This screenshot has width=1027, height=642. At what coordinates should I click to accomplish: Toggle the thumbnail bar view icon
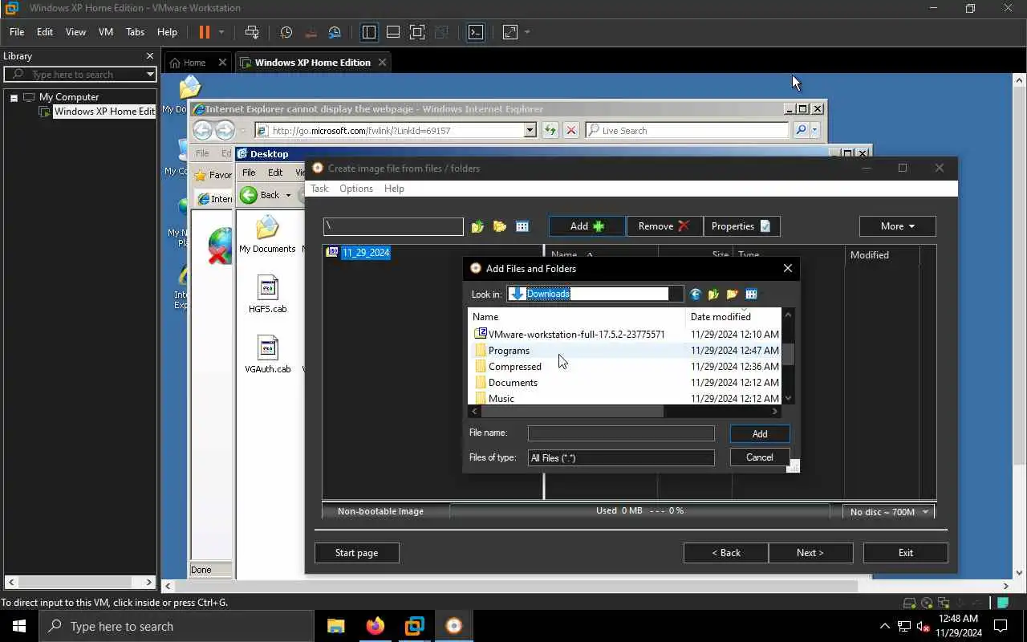click(x=393, y=32)
